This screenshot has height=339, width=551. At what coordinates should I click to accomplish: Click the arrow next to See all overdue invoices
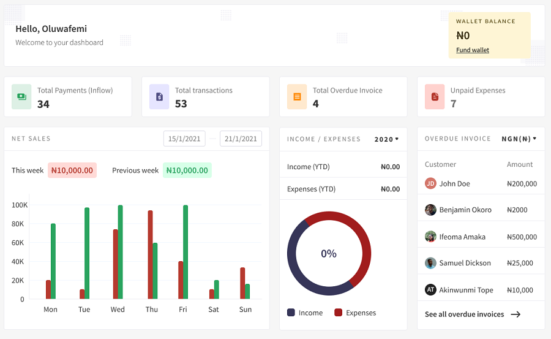tap(515, 314)
